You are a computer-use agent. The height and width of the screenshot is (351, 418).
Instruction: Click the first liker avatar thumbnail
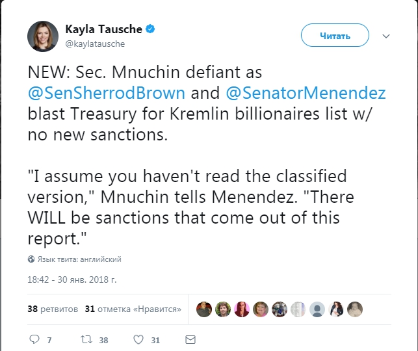click(203, 309)
